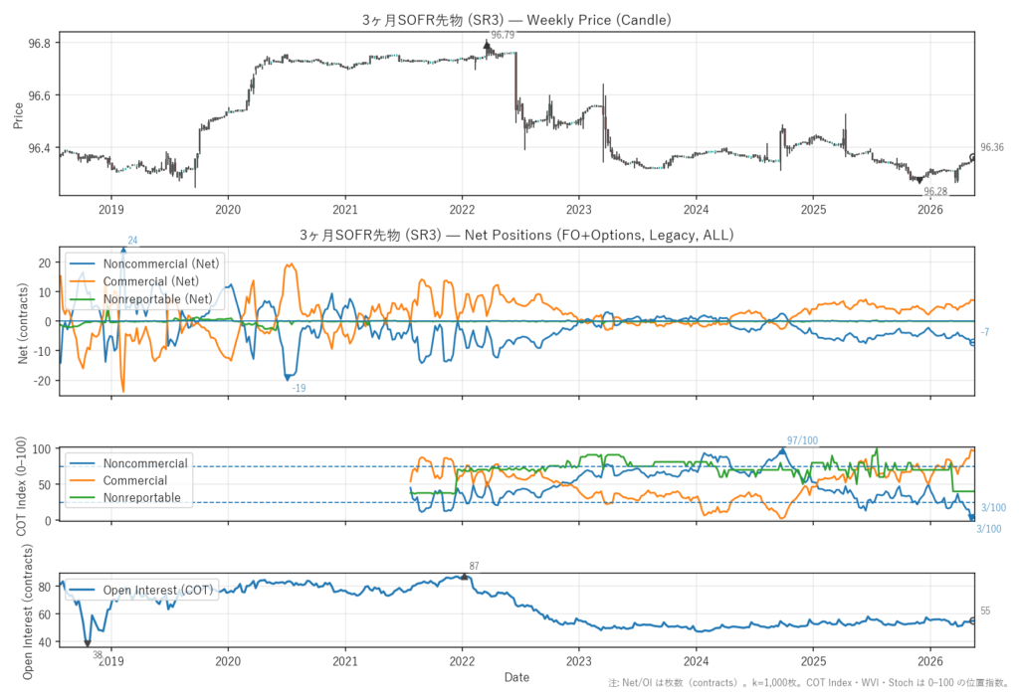
Task: Select the 38 open interest low annotation
Action: (x=98, y=654)
